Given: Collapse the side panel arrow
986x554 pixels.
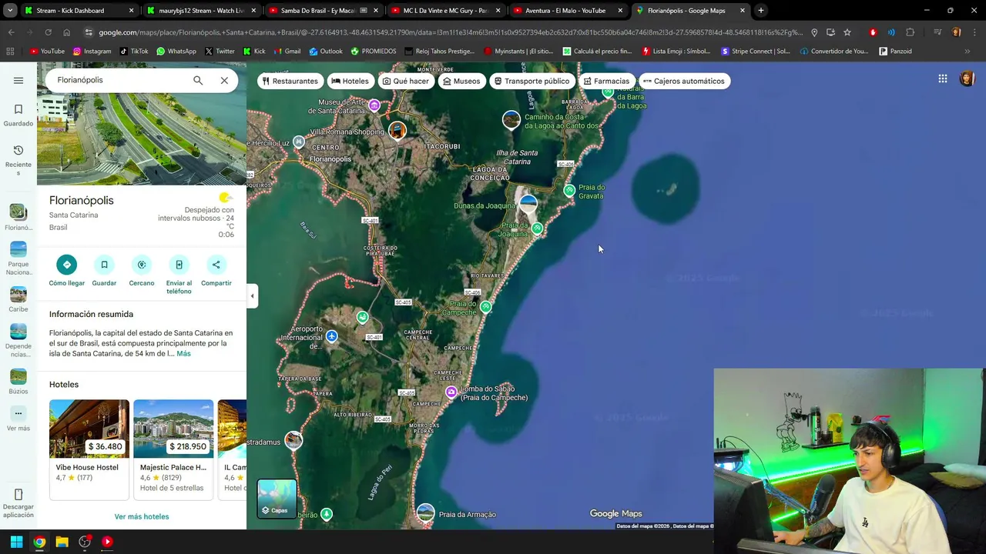Looking at the screenshot, I should click(252, 295).
